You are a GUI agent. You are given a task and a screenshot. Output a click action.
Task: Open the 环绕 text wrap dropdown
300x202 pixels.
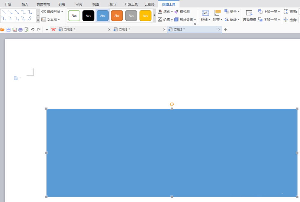click(205, 16)
